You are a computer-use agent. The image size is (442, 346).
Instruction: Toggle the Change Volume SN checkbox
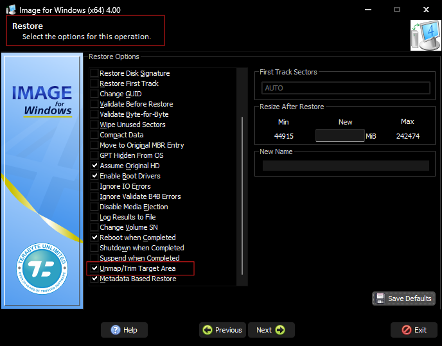coord(94,227)
